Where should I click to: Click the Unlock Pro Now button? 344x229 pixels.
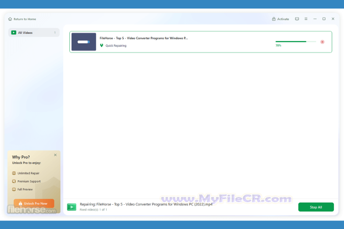coord(34,203)
